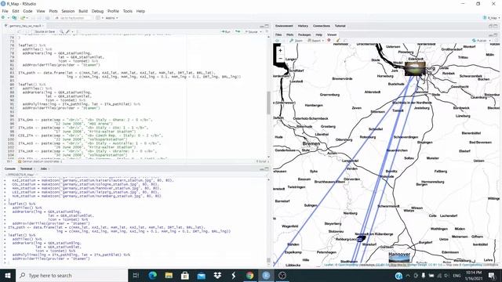This screenshot has height=282, width=502.
Task: Click the code tools wand icon
Action: pos(67,31)
